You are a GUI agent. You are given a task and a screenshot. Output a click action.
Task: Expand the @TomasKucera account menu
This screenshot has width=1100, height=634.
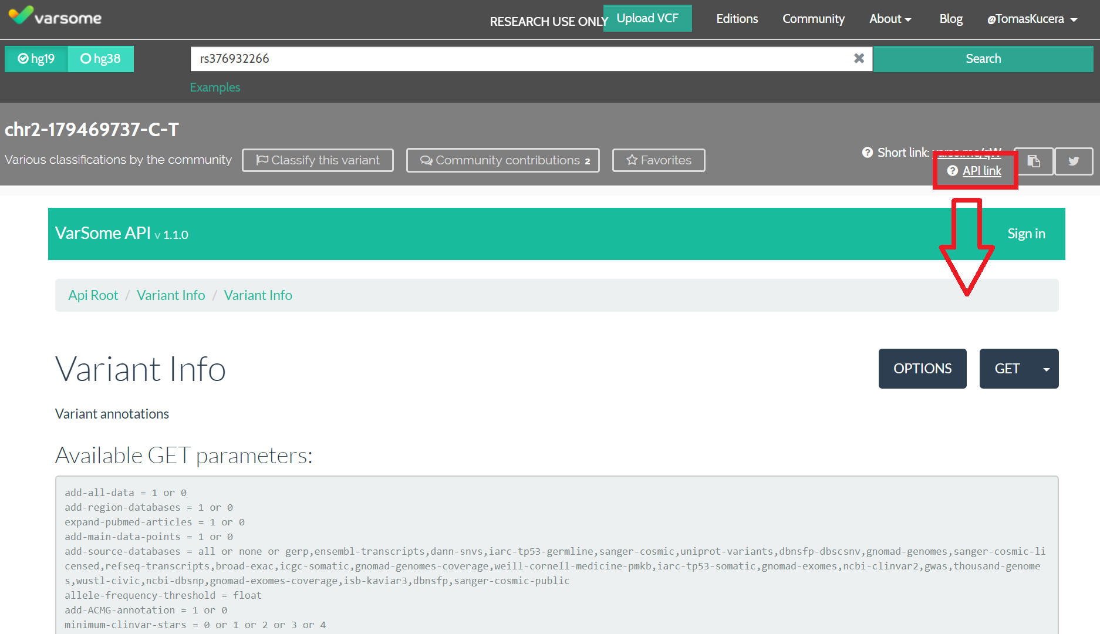point(1032,19)
